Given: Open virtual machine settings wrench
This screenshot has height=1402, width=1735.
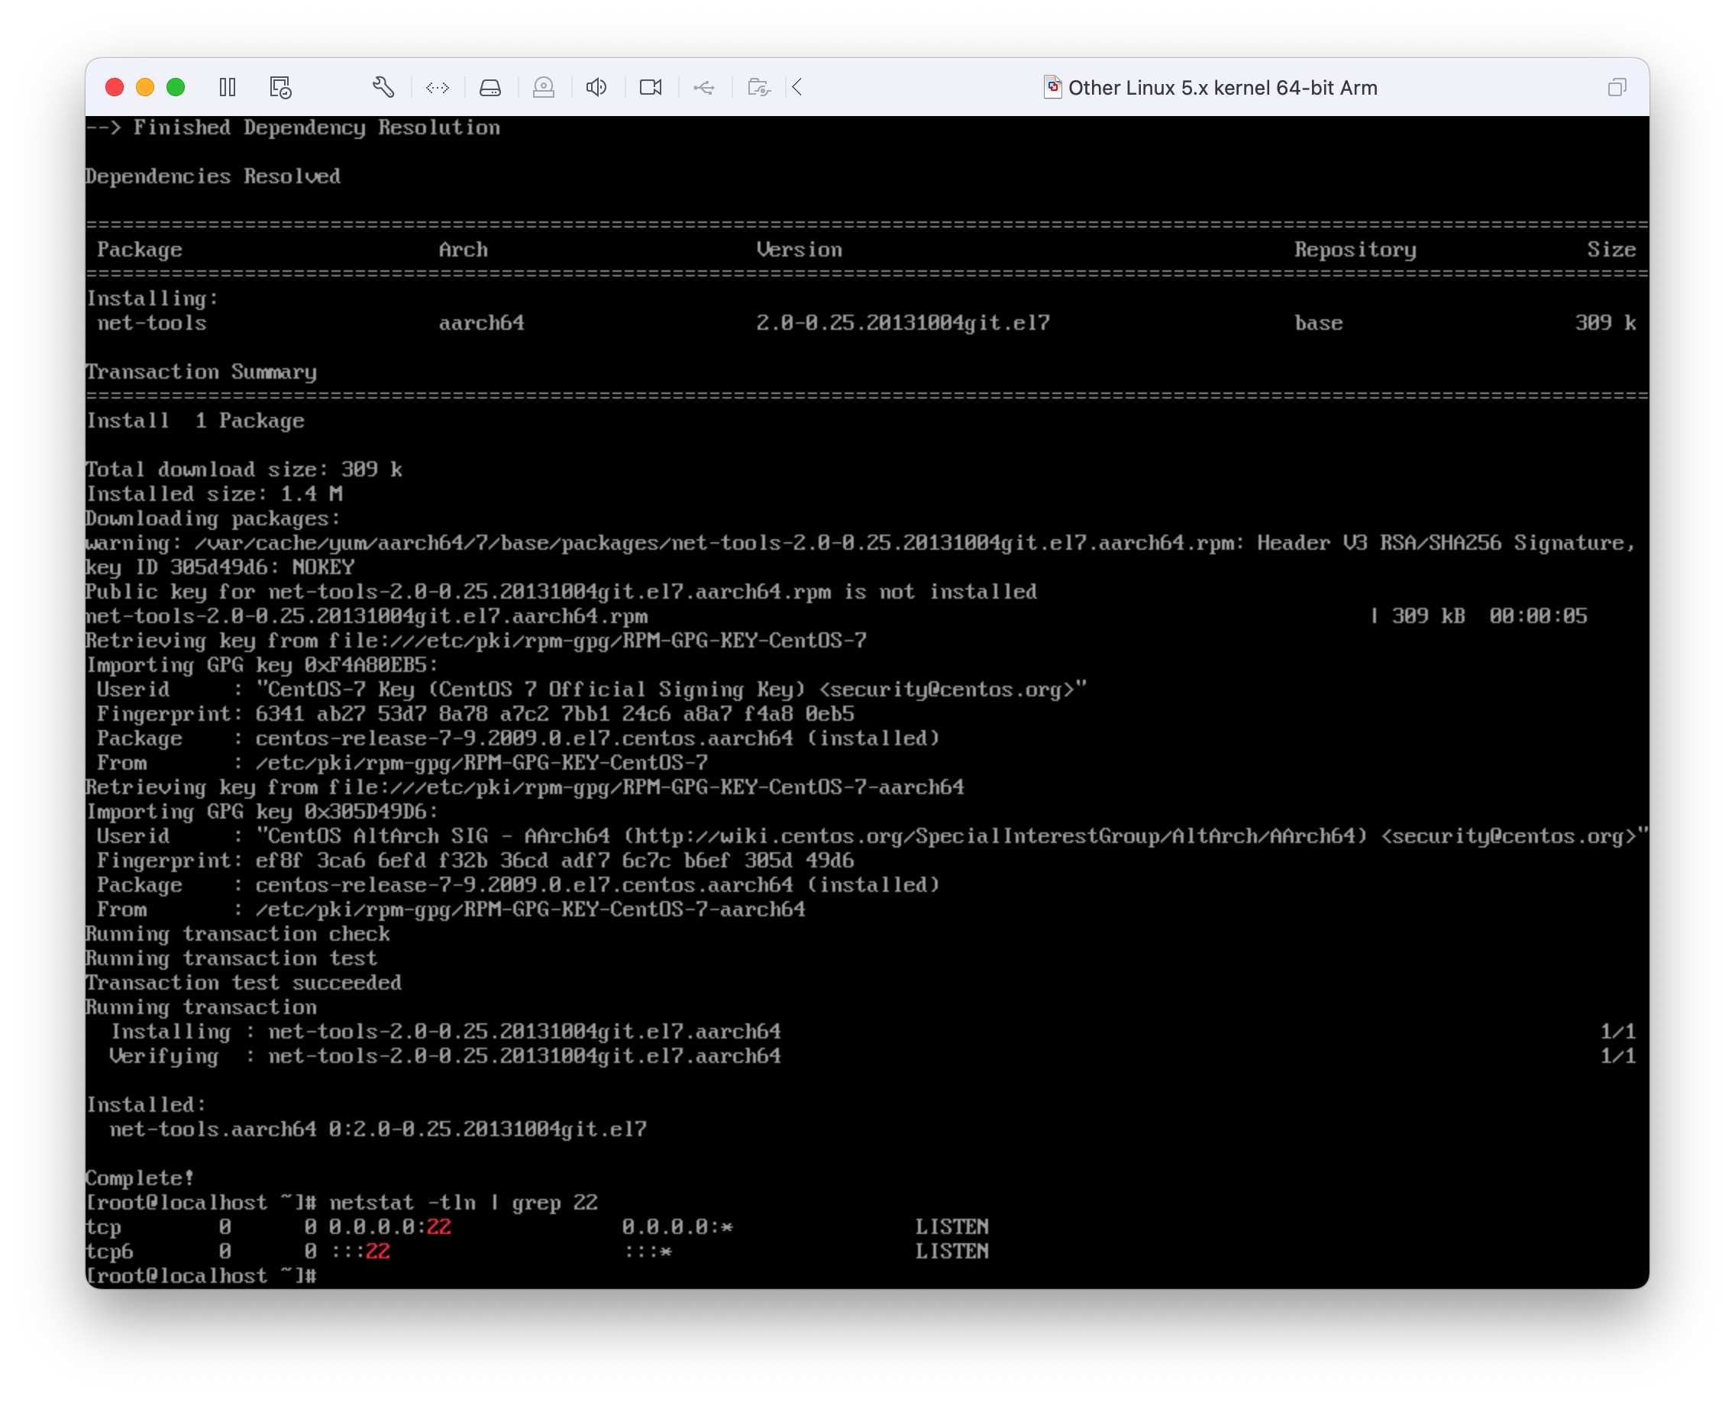Looking at the screenshot, I should (383, 87).
